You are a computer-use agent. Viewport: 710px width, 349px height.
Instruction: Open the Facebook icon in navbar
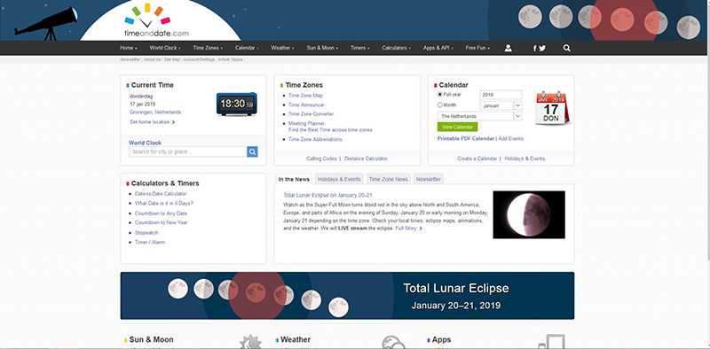coord(535,48)
